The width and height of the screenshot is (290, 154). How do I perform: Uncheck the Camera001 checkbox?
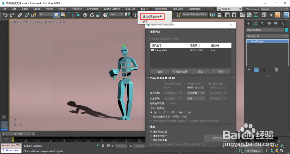(x=153, y=50)
